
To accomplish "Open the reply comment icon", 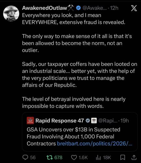I will point(25,157).
